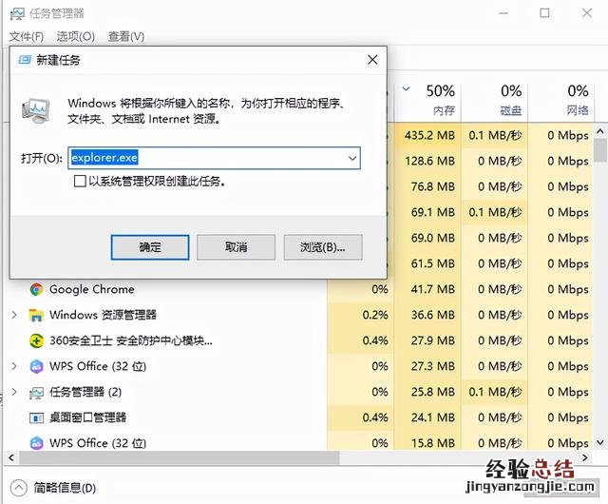Open the 选项(O) menu
Viewport: 608px width, 504px height.
(x=76, y=36)
